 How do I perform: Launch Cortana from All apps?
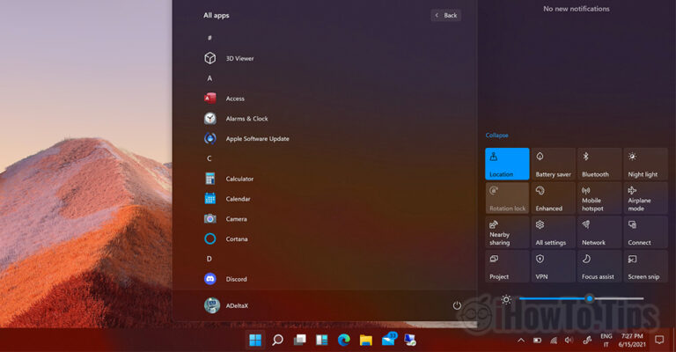coord(210,238)
